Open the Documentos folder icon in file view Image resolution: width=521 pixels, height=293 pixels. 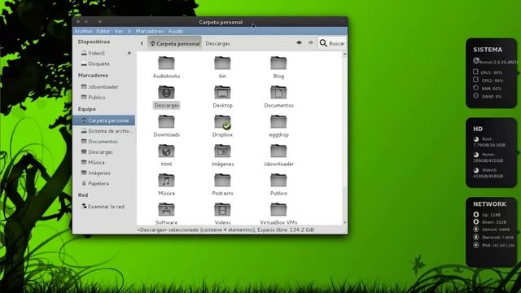(278, 92)
